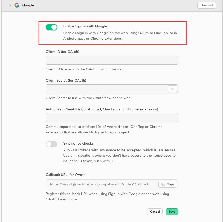Focus the Client ID (for OAuth) field
Screen dimensions: 223x222
(112, 60)
